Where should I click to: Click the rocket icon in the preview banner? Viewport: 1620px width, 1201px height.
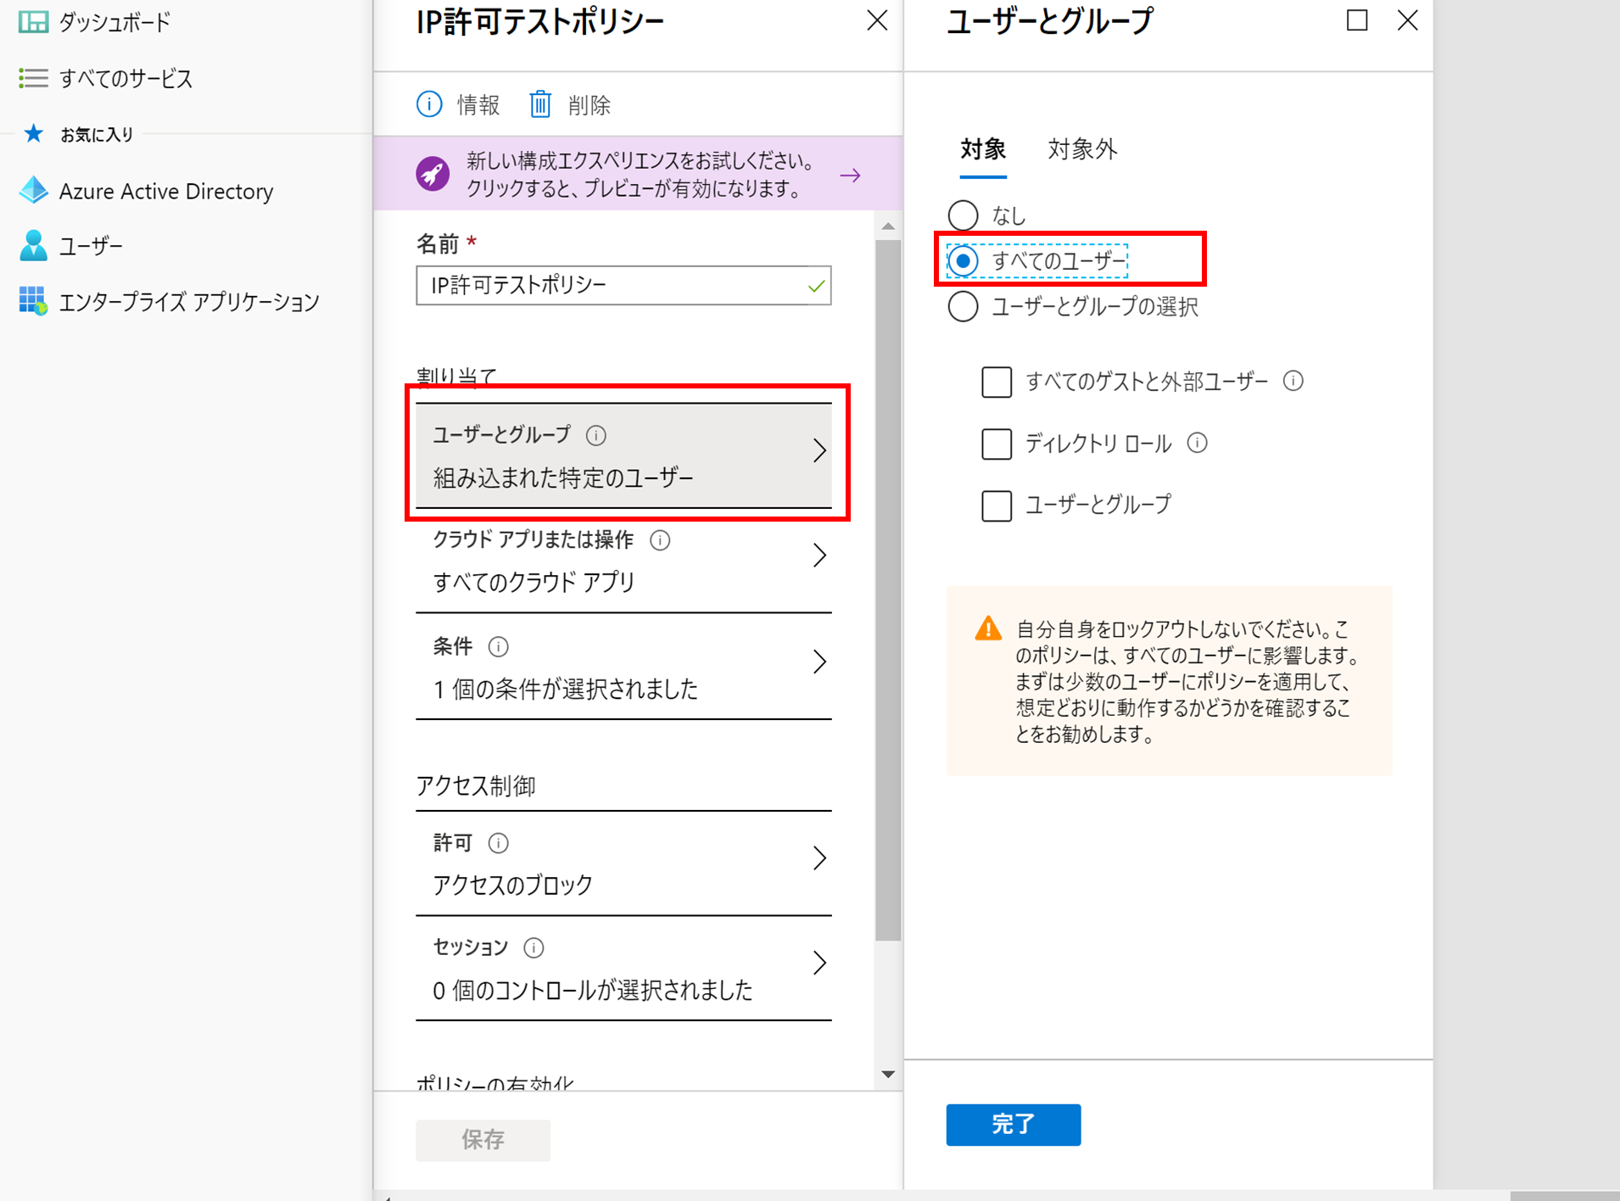pyautogui.click(x=433, y=174)
